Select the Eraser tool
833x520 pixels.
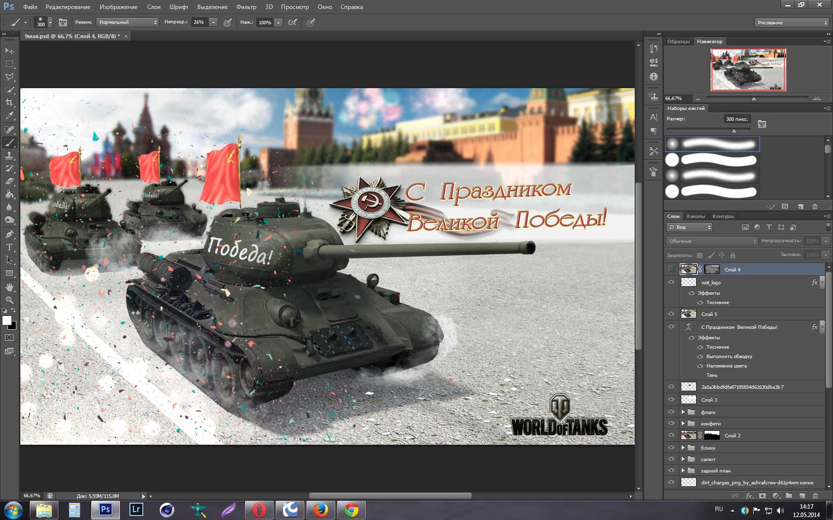[x=9, y=181]
